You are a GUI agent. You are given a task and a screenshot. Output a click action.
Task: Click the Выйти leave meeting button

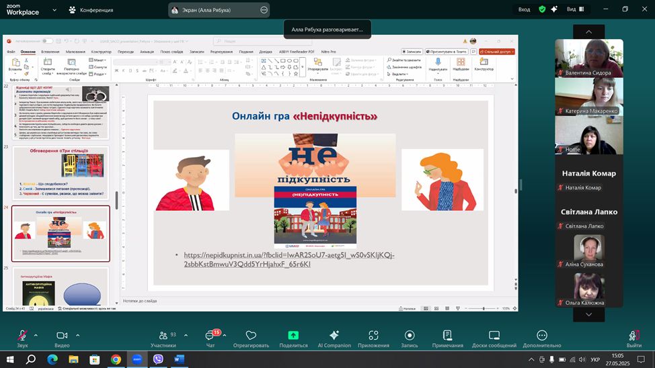(633, 336)
